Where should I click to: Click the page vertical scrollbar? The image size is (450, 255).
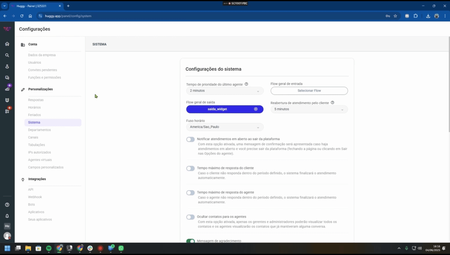[449, 84]
